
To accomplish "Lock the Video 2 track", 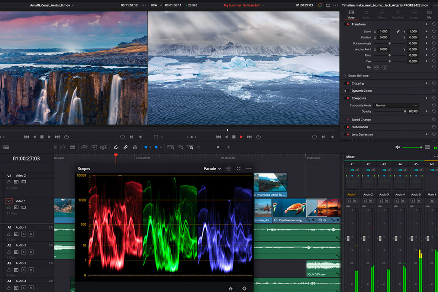I will (9, 182).
